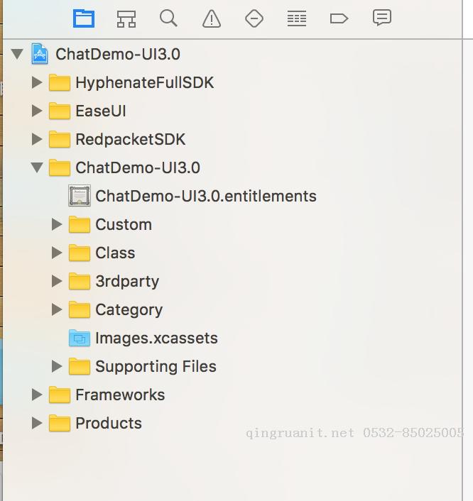Expand the Category group
The image size is (473, 501).
57,309
